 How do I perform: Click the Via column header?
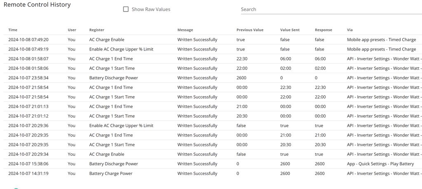pyautogui.click(x=350, y=30)
